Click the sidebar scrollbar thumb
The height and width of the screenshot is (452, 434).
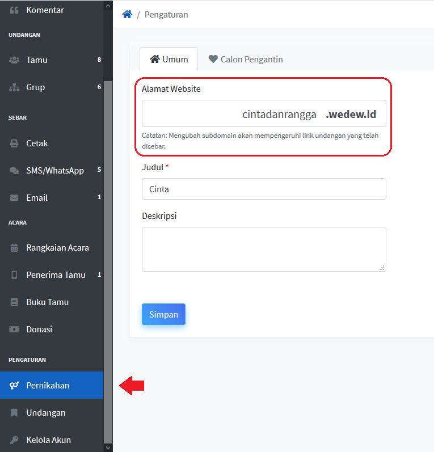(x=108, y=262)
